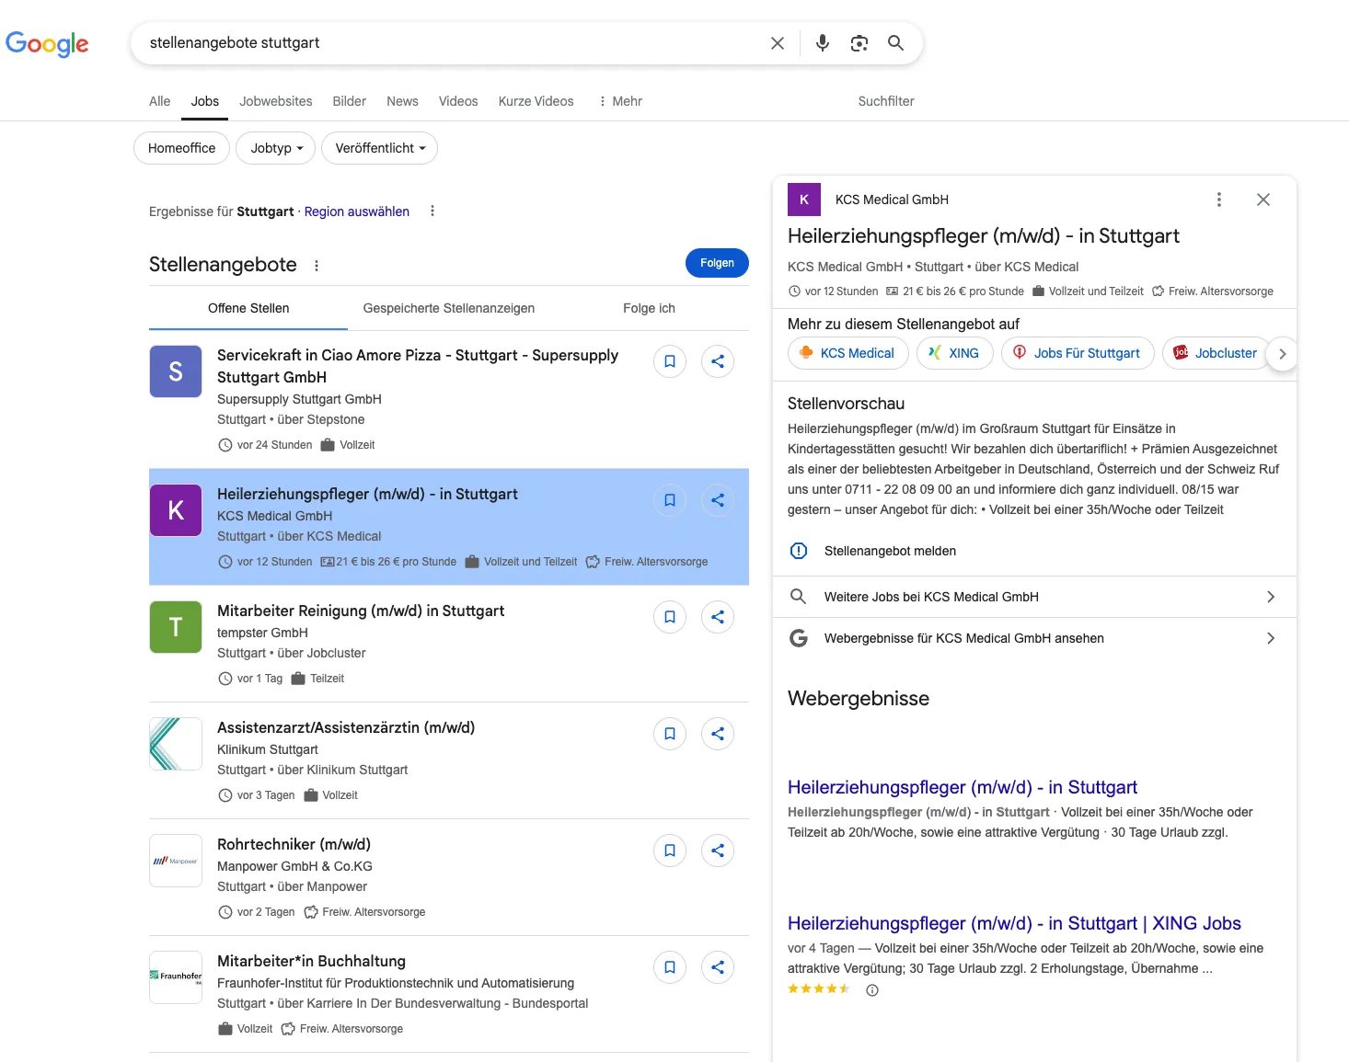Open Suchfilter options
Screen dimensions: 1349x1062
coord(886,101)
